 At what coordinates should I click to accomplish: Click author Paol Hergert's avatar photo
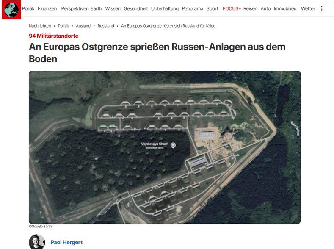[x=37, y=242]
